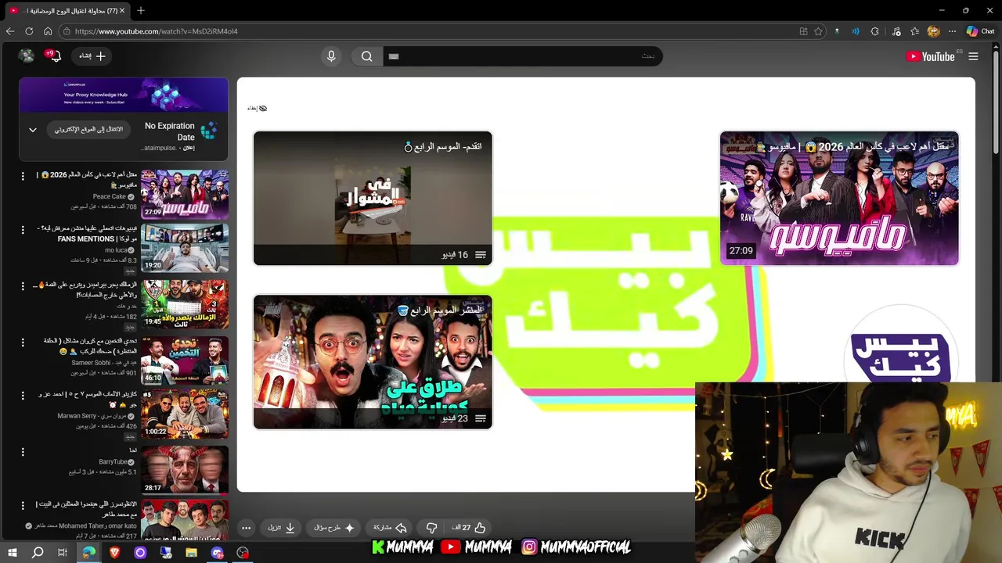The height and width of the screenshot is (563, 1002).
Task: Open the Peace Cake channel link
Action: tap(110, 197)
